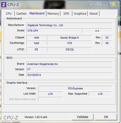Open the Caches tab

click(21, 13)
